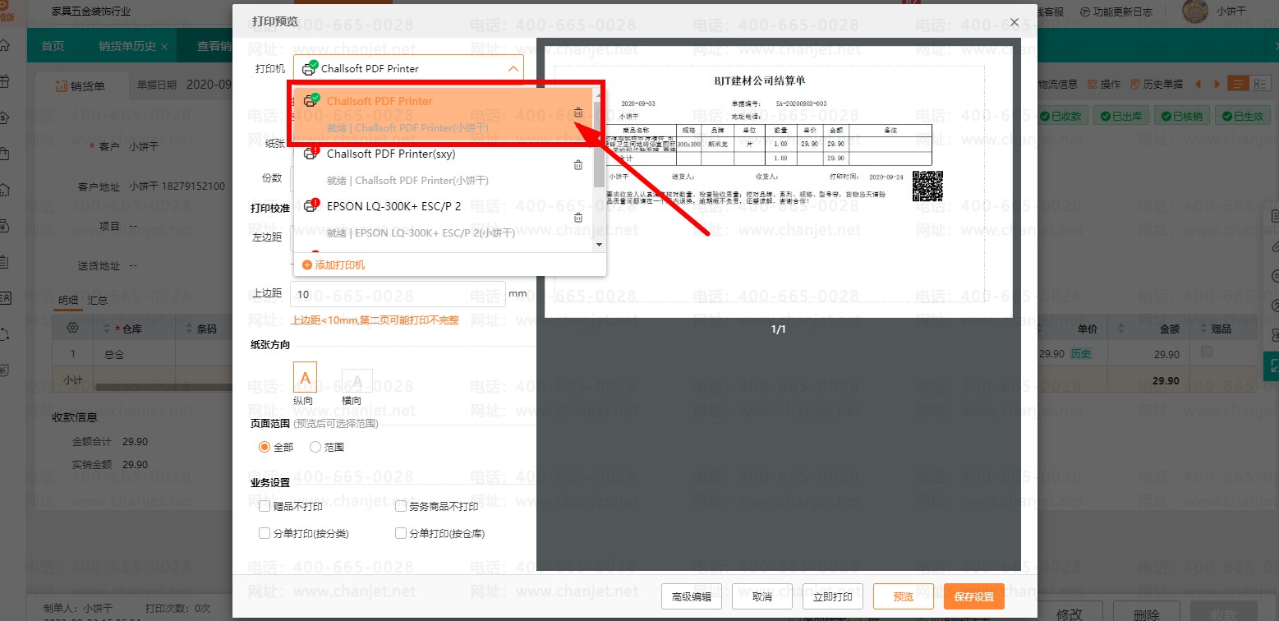Click the 上边距 margin input field

point(398,294)
